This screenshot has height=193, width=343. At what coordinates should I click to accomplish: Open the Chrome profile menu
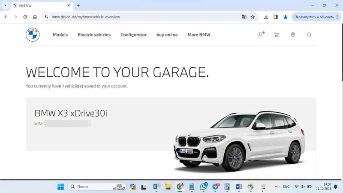(285, 17)
